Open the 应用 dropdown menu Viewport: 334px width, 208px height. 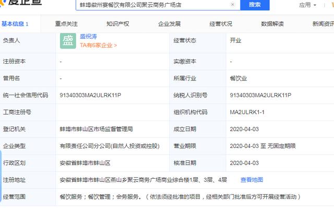point(307,5)
